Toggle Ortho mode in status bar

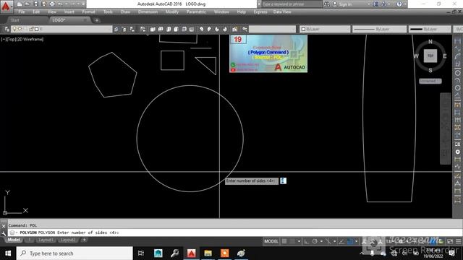pos(307,241)
